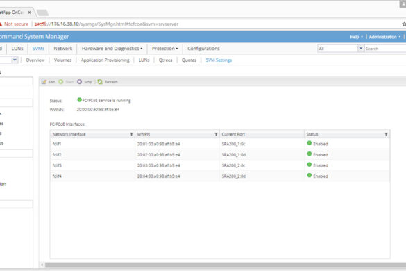Click the Edit pencil icon in toolbar

[44, 82]
